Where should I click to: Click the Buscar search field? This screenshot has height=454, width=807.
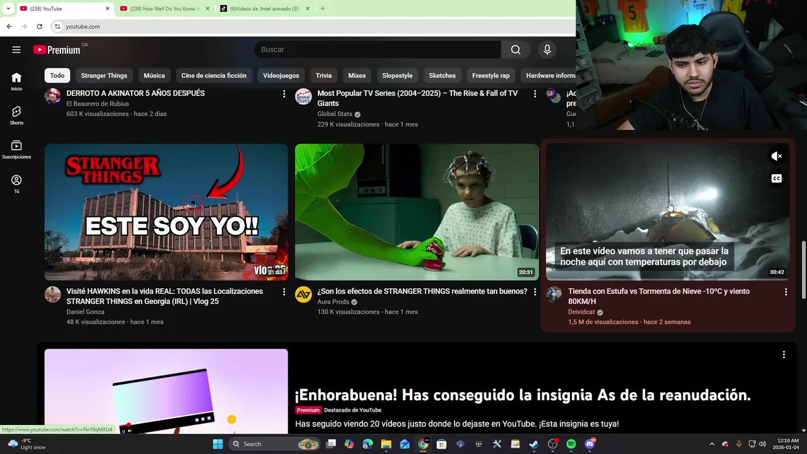377,50
